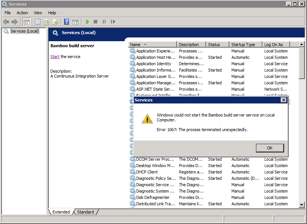The width and height of the screenshot is (307, 224).
Task: Open the Help toolbar icon
Action: [x=67, y=22]
